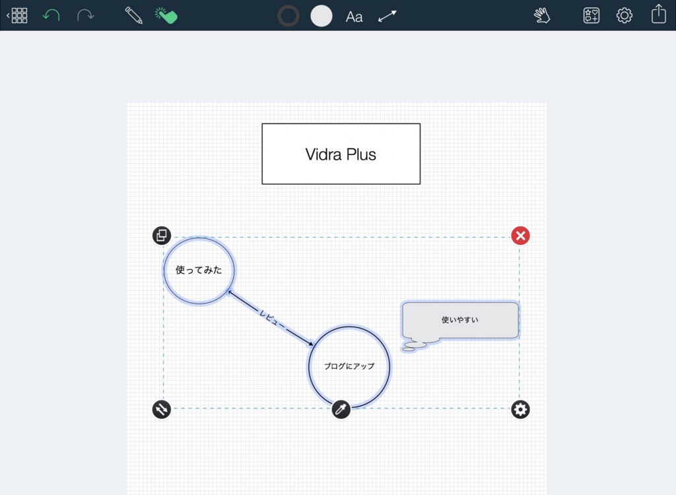The image size is (676, 495).
Task: Undo the last action
Action: [x=51, y=16]
